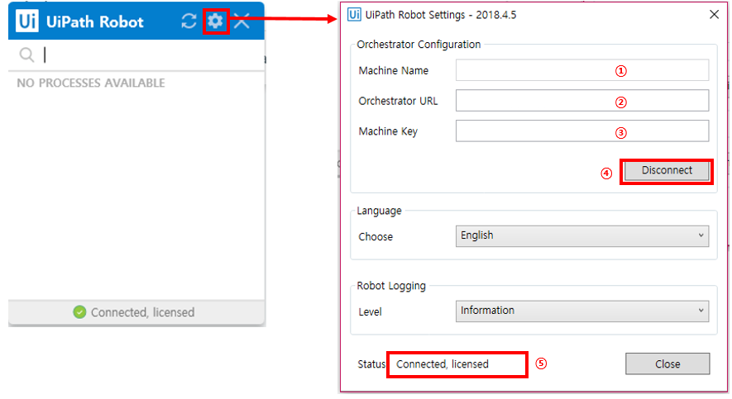Click the 'NO PROCESSES AVAILABLE' text
Image resolution: width=732 pixels, height=399 pixels.
(91, 83)
